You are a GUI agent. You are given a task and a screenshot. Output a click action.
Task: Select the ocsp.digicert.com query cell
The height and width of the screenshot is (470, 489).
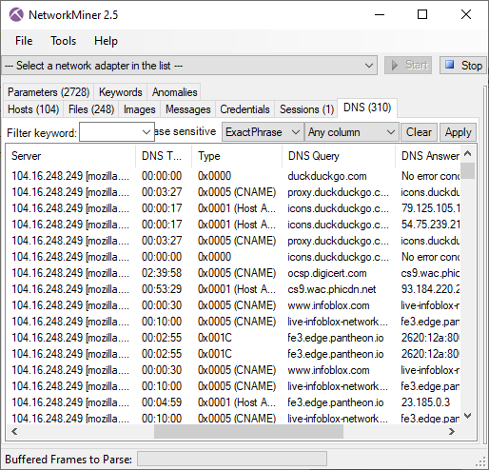coord(327,273)
